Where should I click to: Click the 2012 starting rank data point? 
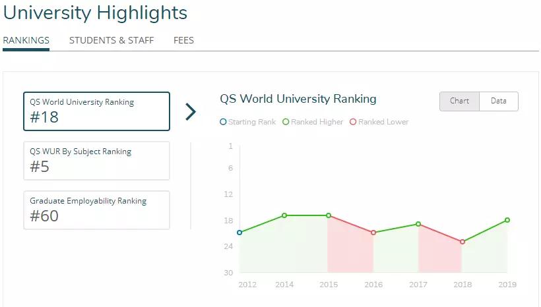pyautogui.click(x=239, y=233)
